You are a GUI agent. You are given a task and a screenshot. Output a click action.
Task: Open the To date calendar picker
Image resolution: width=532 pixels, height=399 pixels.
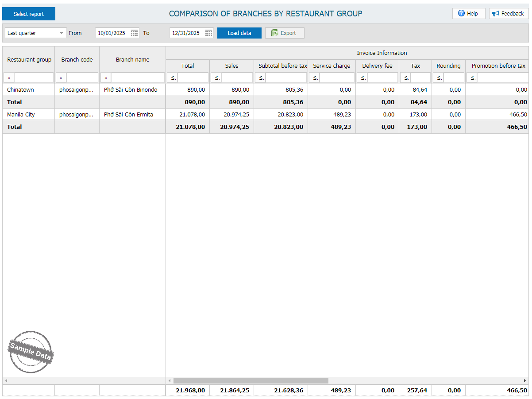209,33
